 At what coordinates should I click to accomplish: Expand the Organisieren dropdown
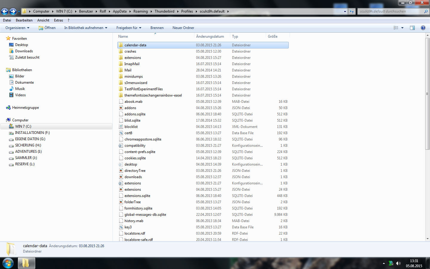(x=17, y=28)
